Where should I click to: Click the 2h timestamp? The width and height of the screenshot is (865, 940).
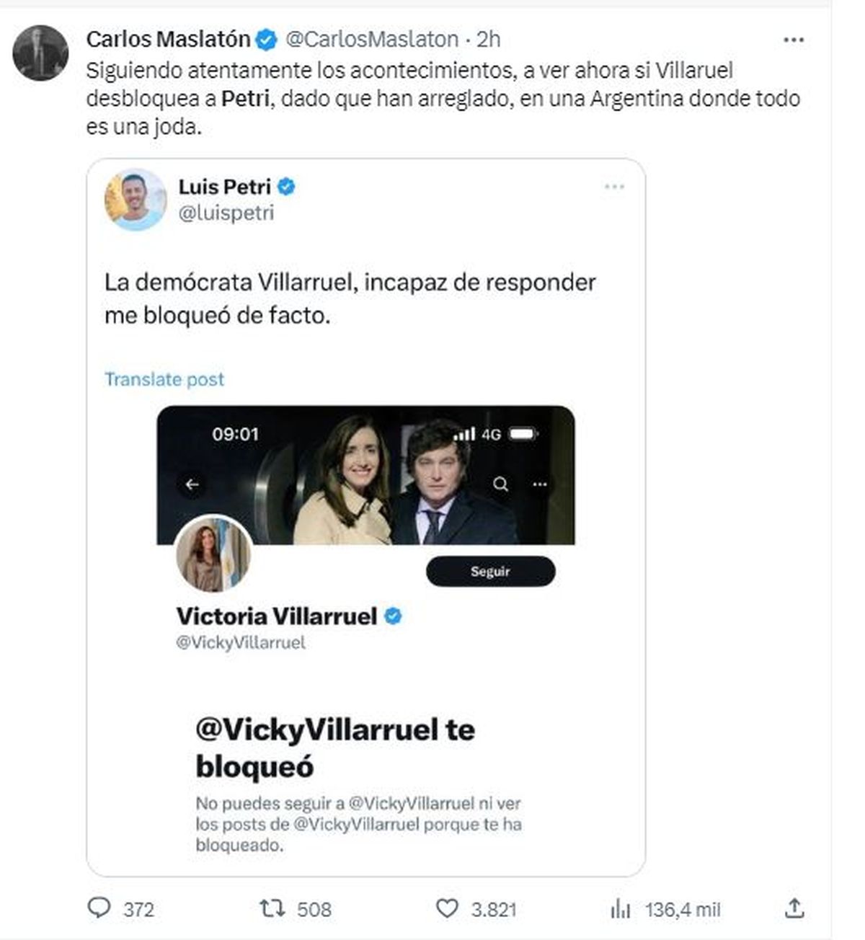[x=489, y=39]
